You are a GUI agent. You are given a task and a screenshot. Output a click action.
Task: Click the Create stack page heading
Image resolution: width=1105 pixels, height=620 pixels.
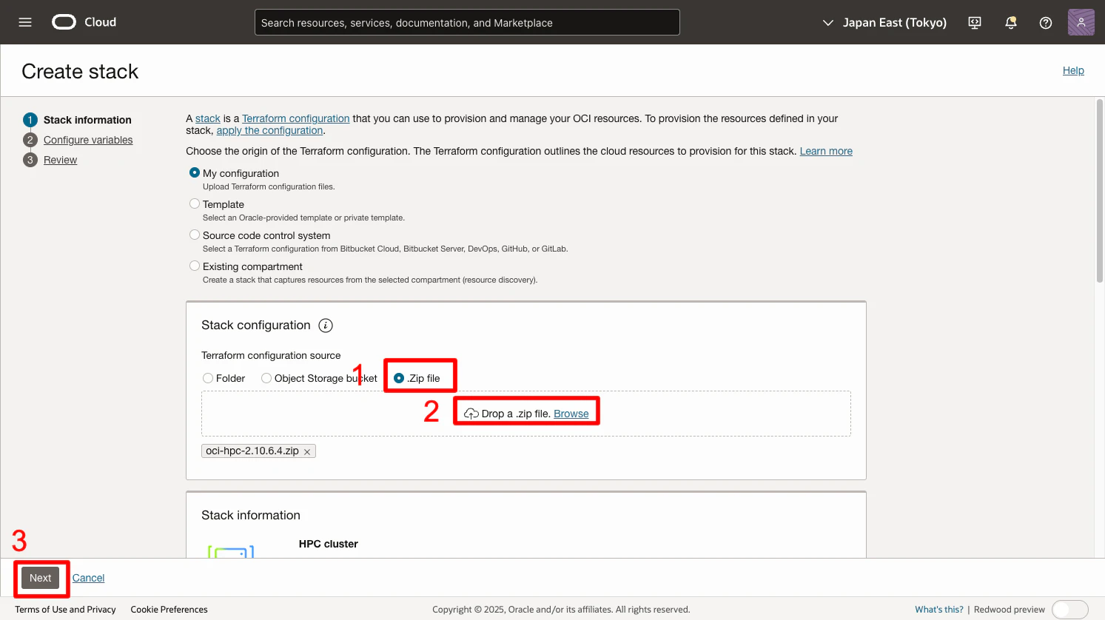coord(80,71)
